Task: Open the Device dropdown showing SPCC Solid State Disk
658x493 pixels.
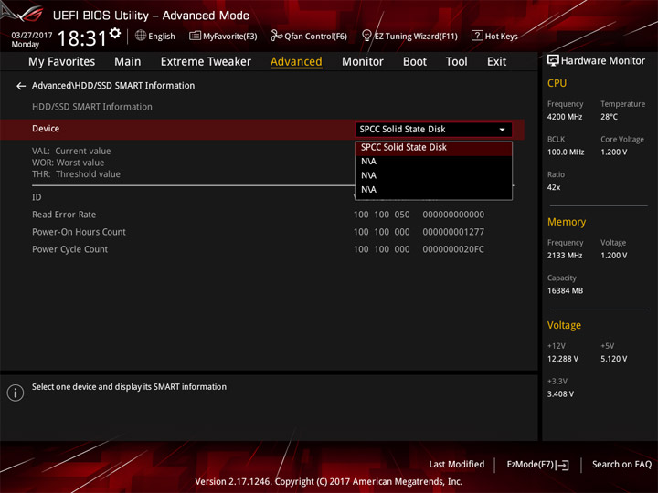Action: coord(433,129)
